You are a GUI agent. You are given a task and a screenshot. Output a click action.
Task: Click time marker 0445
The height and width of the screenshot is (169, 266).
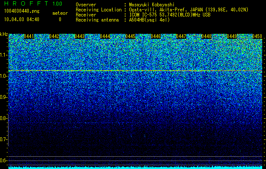tap(130, 36)
